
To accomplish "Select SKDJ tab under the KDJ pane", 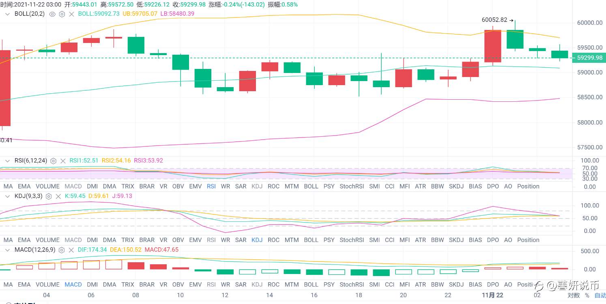I will point(456,240).
